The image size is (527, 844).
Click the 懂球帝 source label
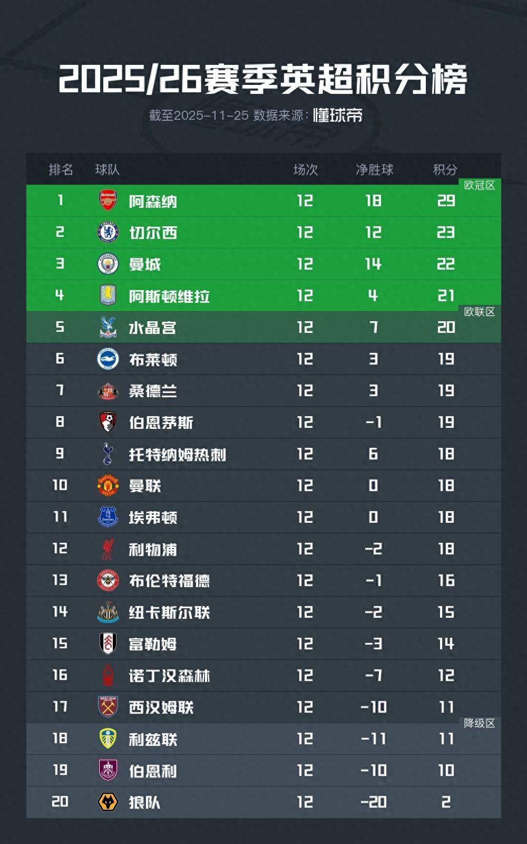coord(338,115)
